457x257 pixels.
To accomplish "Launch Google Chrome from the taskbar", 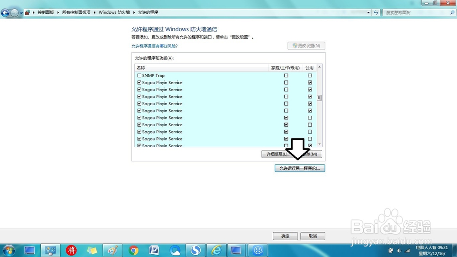I will [133, 250].
